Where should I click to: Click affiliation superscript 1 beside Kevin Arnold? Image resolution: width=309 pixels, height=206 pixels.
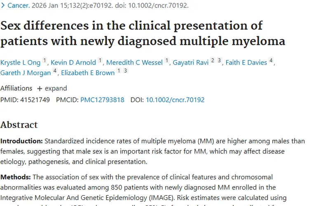coord(100,61)
